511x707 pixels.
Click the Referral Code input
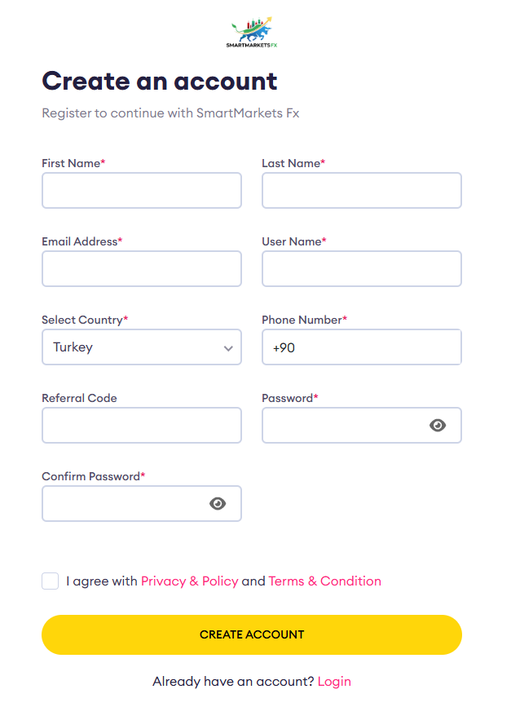pyautogui.click(x=141, y=426)
